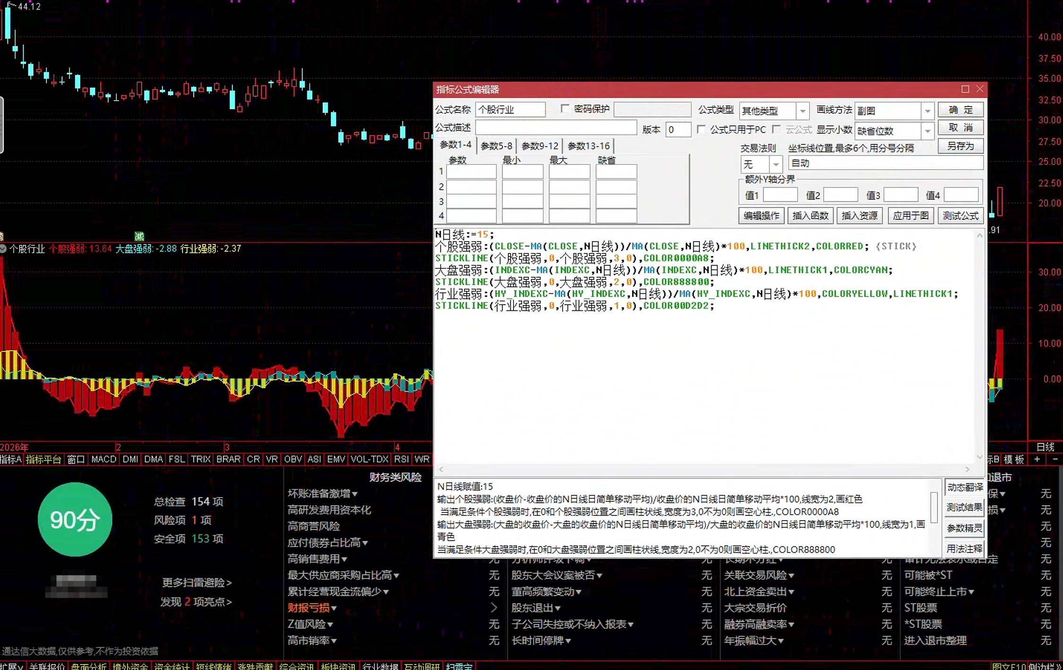The width and height of the screenshot is (1063, 670).
Task: Click the 值4 input field
Action: click(961, 195)
